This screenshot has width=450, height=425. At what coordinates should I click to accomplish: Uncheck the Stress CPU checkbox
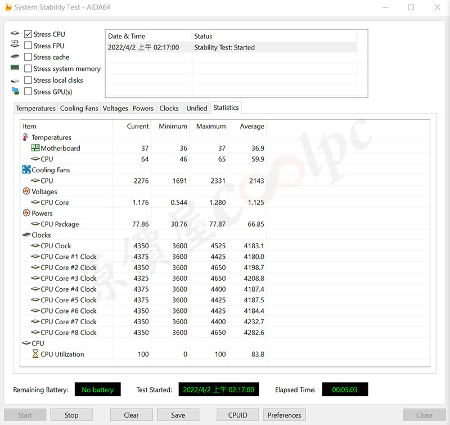click(x=28, y=34)
